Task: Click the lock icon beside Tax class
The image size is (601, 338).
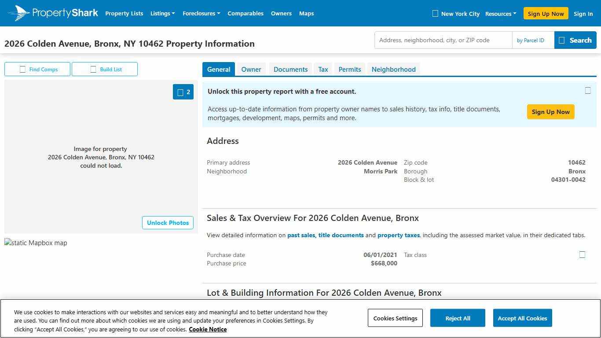Action: click(582, 254)
